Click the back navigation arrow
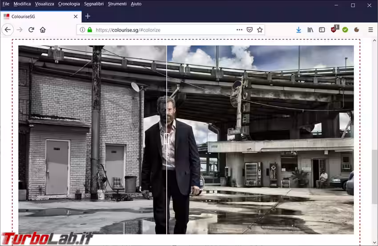The height and width of the screenshot is (246, 378). point(8,30)
